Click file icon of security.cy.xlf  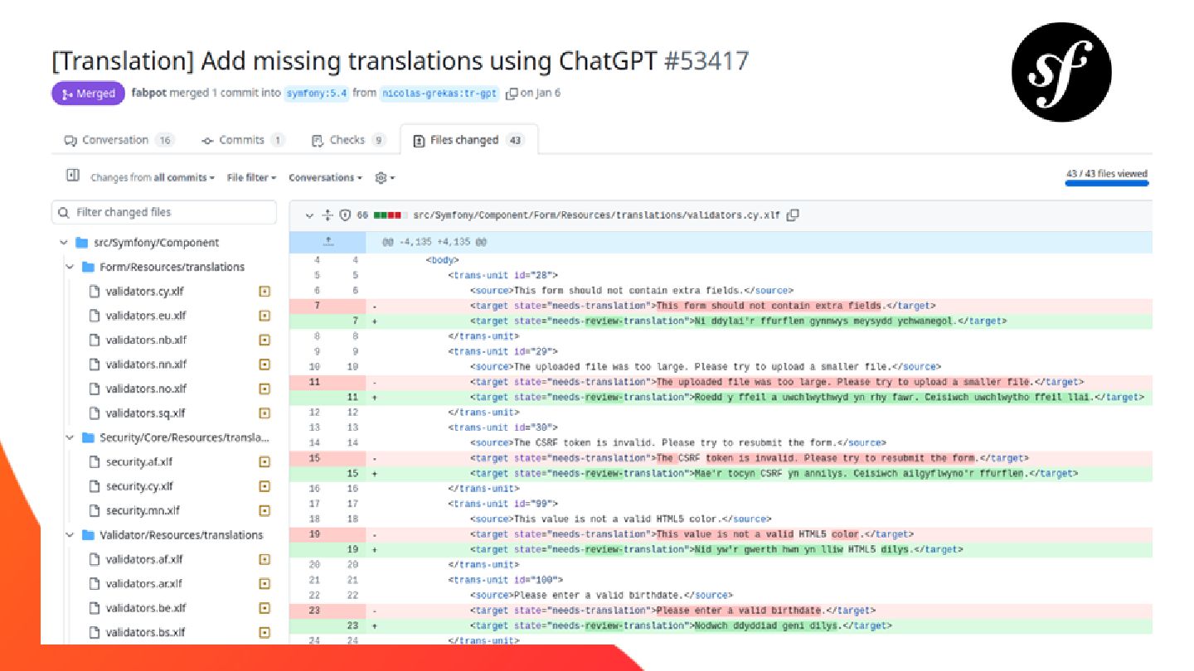(95, 486)
